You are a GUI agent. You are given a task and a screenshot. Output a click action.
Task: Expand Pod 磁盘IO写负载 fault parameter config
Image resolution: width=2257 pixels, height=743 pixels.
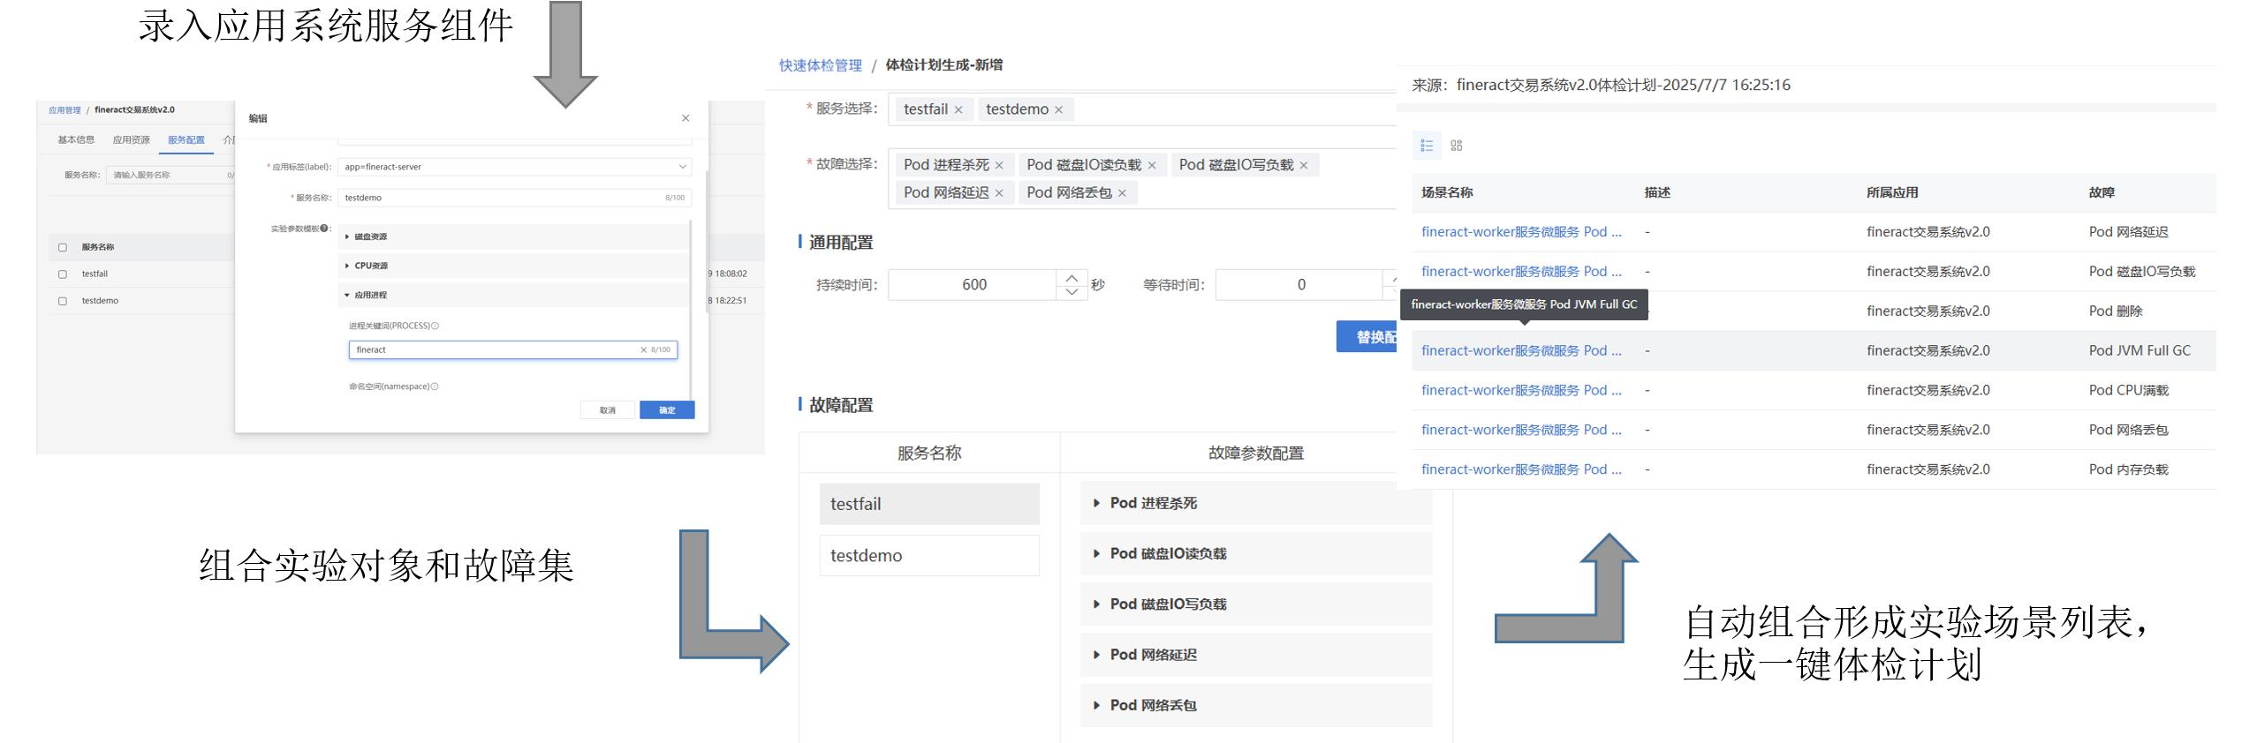point(1255,604)
